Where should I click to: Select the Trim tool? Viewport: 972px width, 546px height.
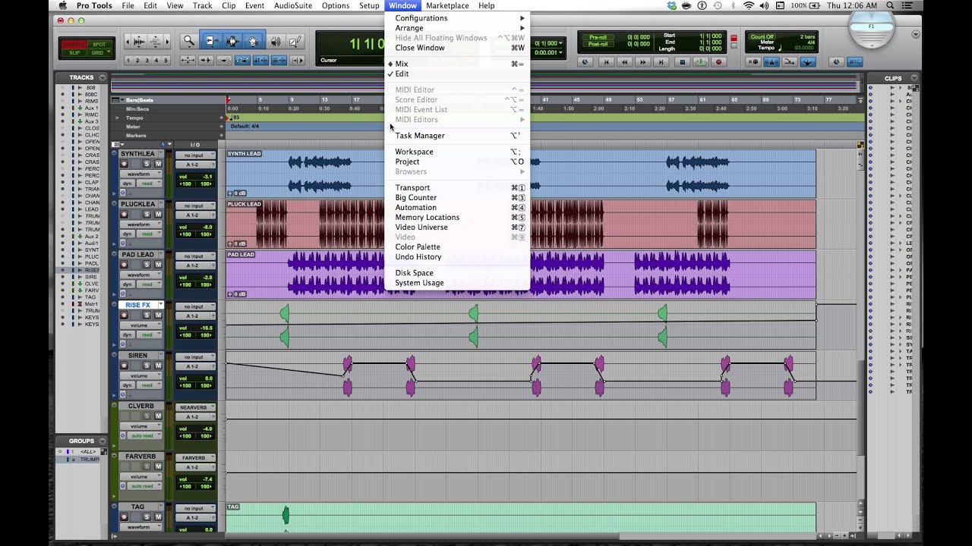point(211,41)
